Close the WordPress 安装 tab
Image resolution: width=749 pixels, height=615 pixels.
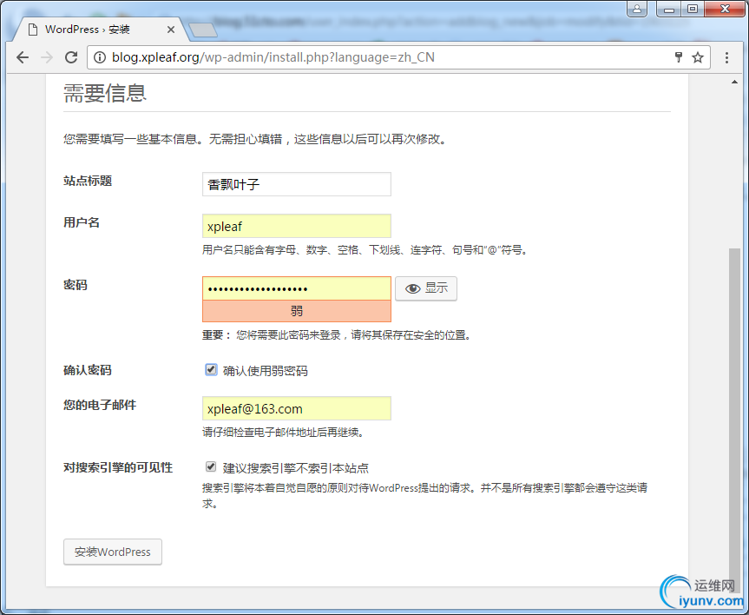coord(170,30)
